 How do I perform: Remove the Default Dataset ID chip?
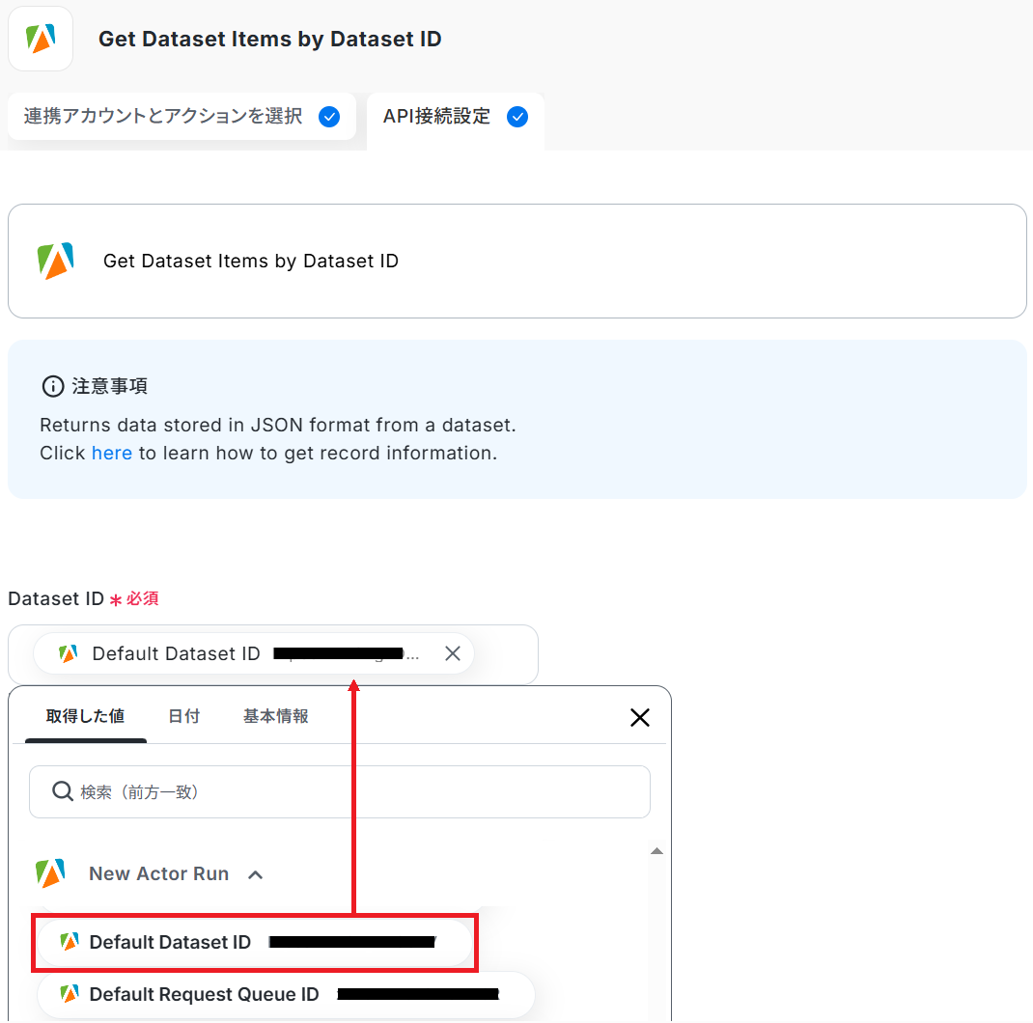[453, 653]
